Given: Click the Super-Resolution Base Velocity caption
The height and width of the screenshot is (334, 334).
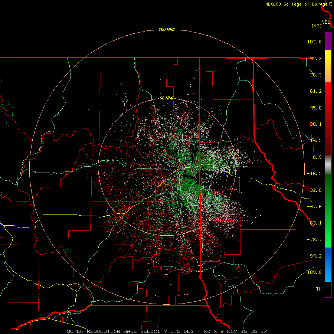Looking at the screenshot, I should tap(167, 331).
